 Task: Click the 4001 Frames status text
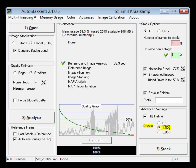[16, 159]
